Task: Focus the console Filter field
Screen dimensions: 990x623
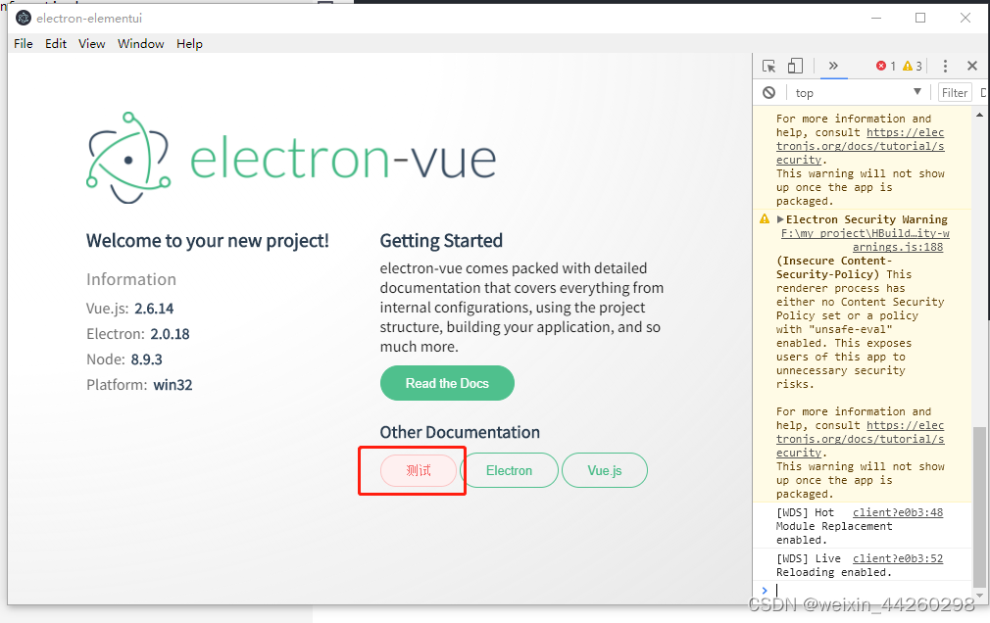Action: pyautogui.click(x=955, y=93)
